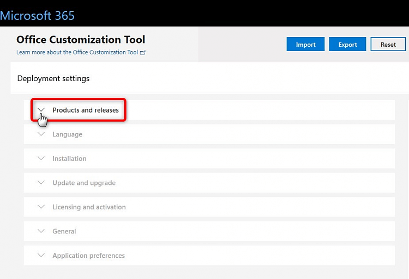
Task: Expand the Language section chevron
Action: point(41,134)
